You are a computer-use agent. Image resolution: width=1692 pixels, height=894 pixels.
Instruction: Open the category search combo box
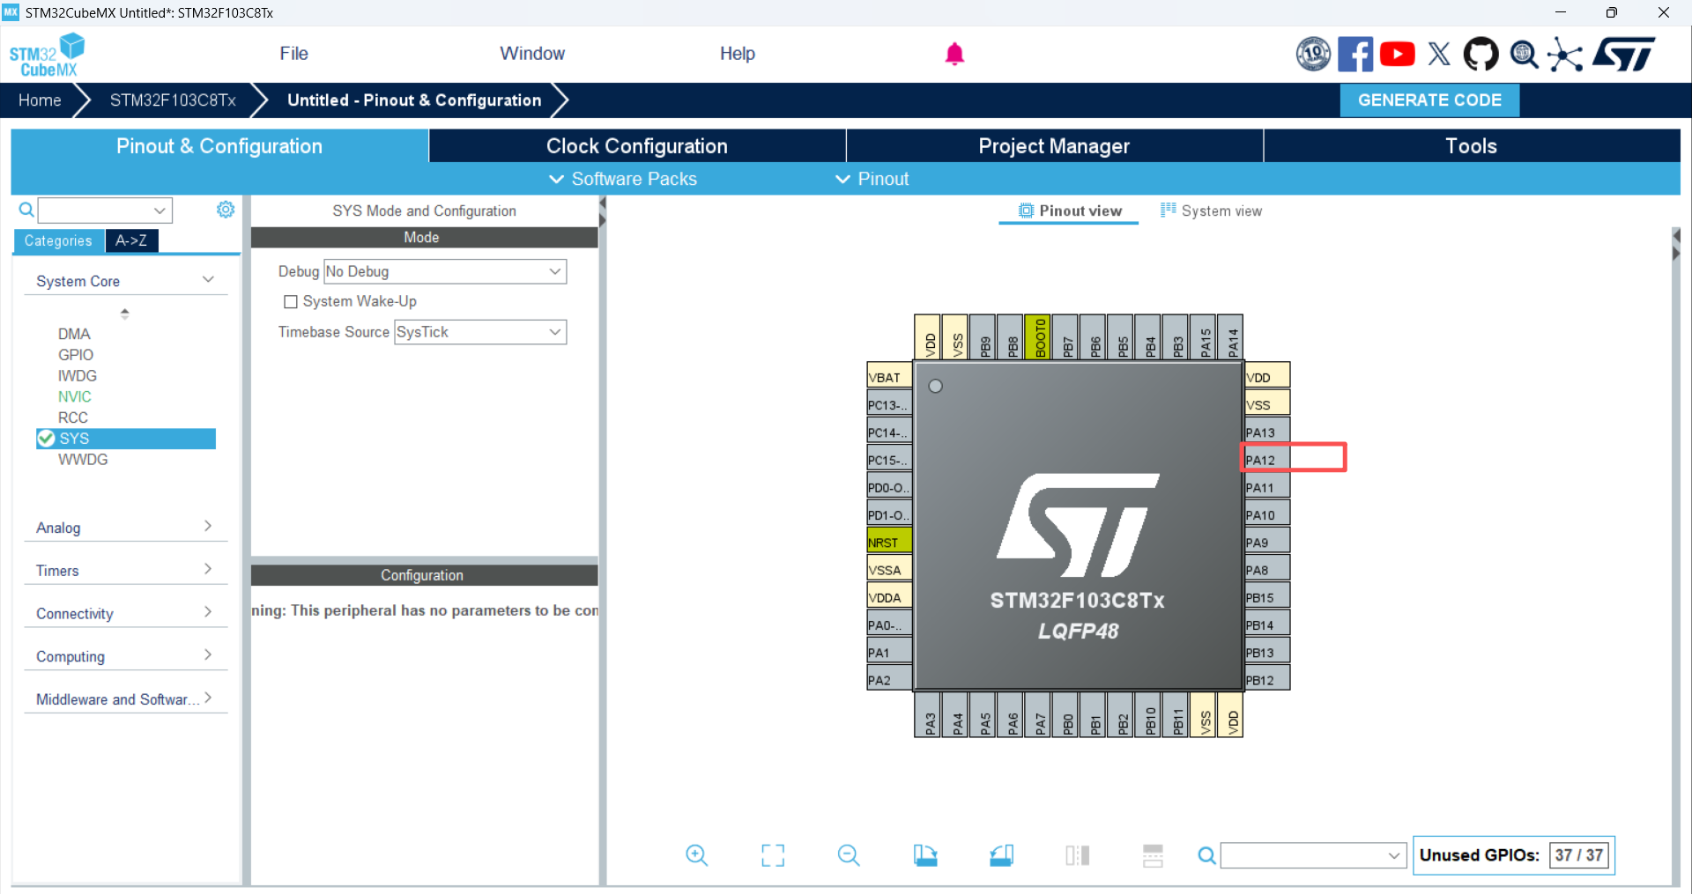(x=105, y=211)
